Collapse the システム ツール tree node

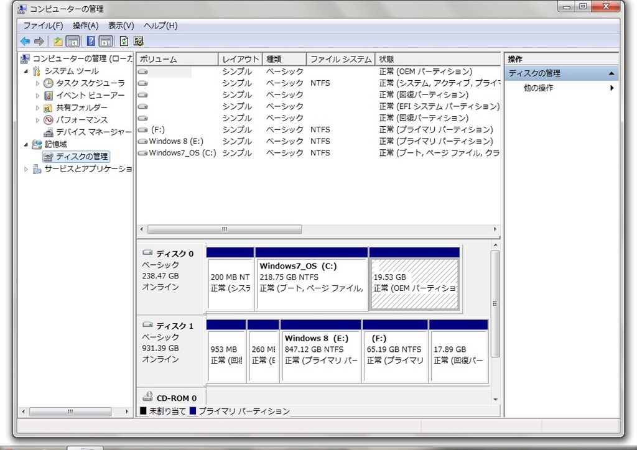tap(26, 71)
